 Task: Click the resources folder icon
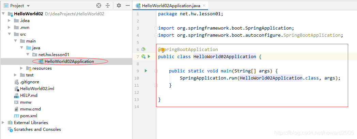[x=29, y=68]
